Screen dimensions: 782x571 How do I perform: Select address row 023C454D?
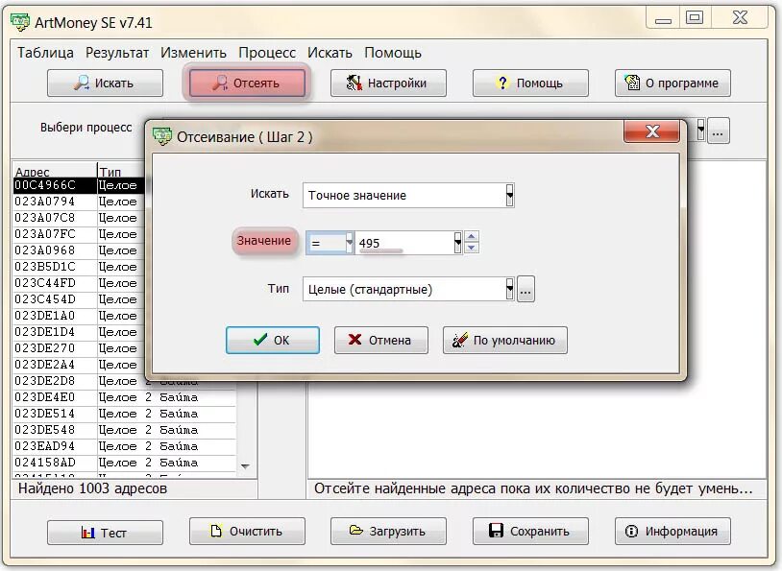(79, 299)
